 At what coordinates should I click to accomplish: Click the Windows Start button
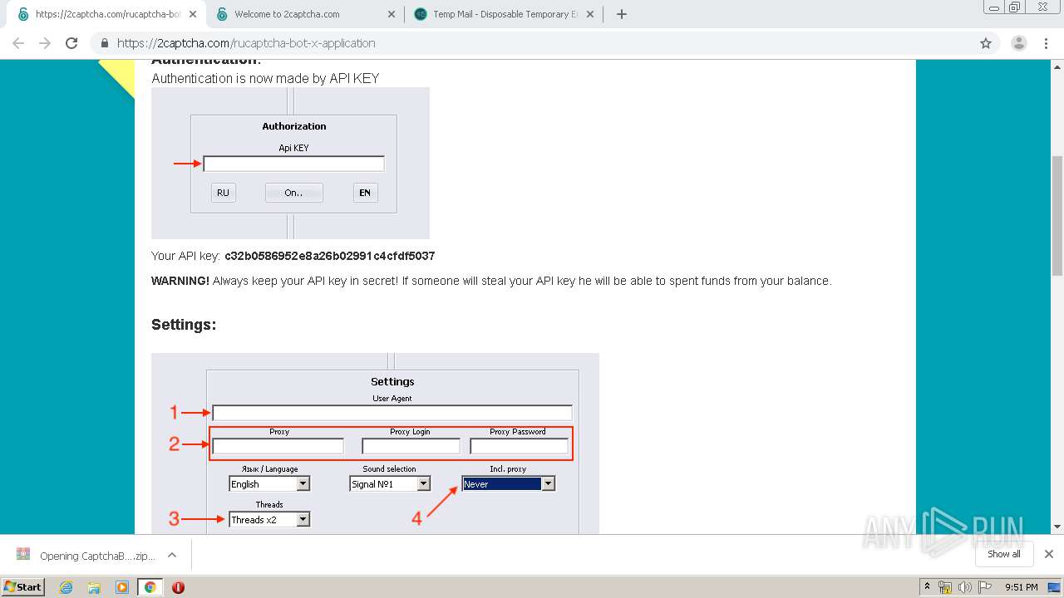tap(23, 587)
